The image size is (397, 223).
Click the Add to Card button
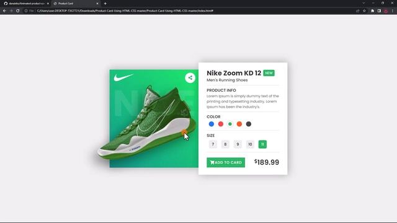point(226,162)
